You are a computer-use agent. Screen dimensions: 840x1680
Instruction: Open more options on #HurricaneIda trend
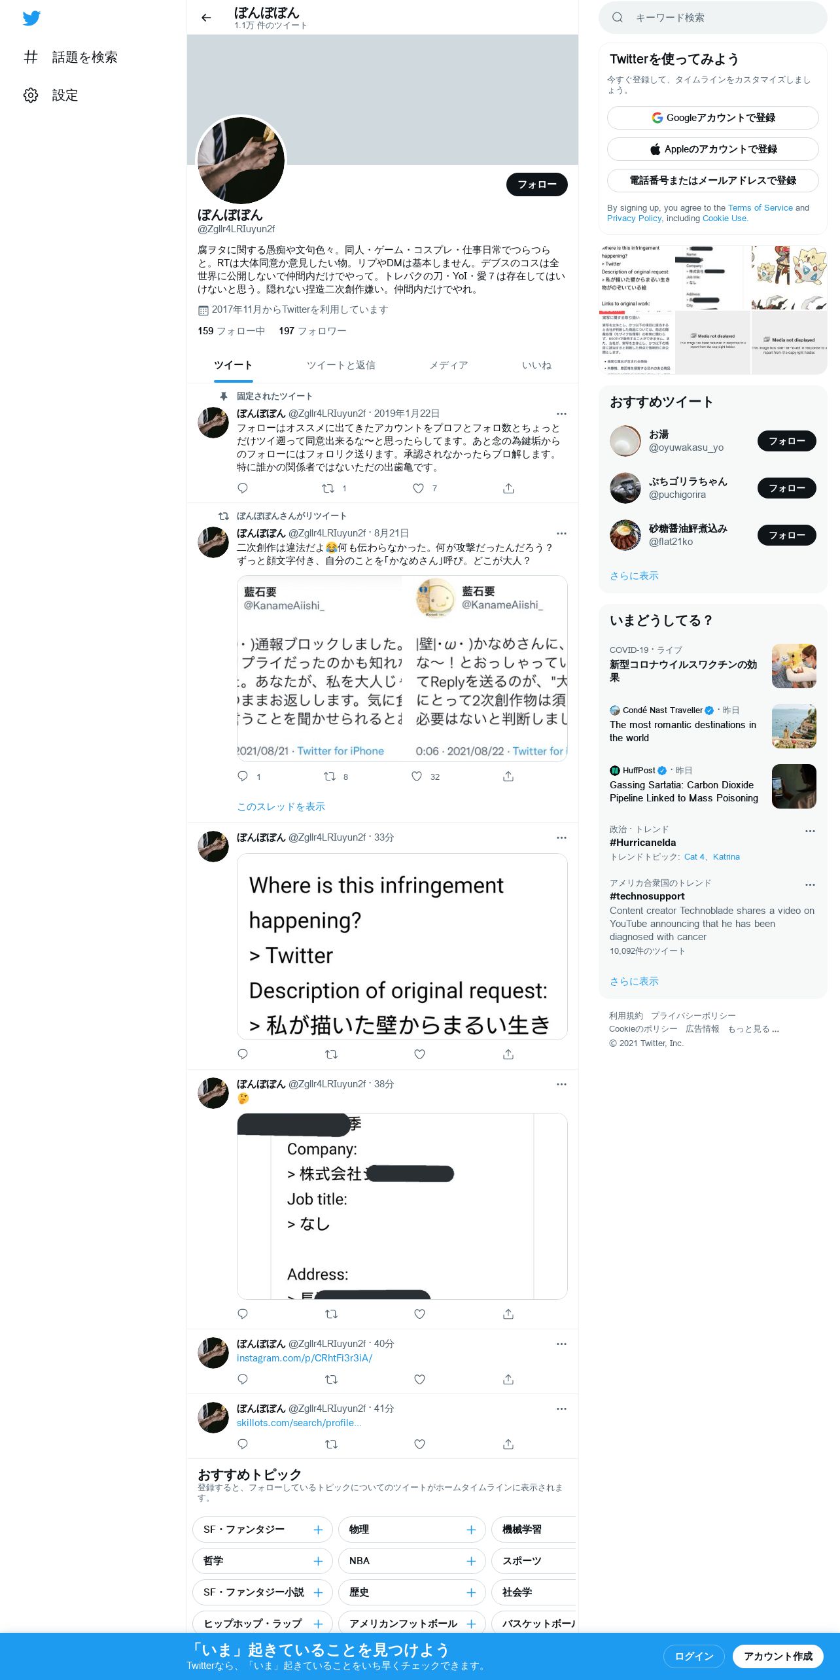[x=810, y=831]
